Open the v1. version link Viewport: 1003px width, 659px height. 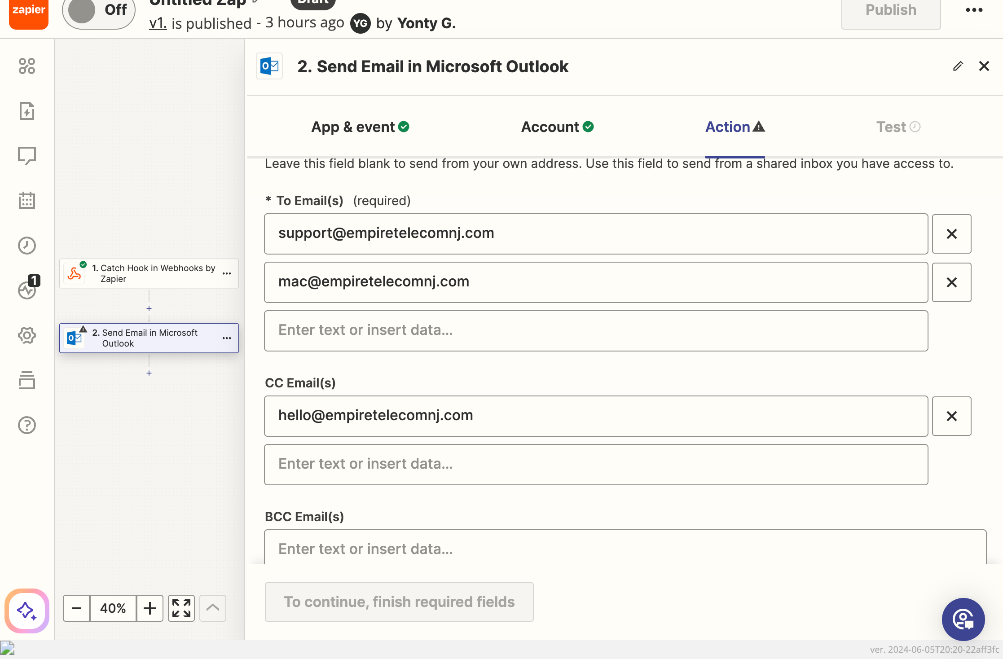(158, 23)
